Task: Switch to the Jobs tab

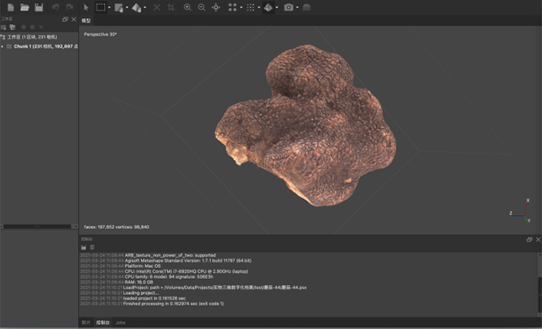Action: [120, 323]
